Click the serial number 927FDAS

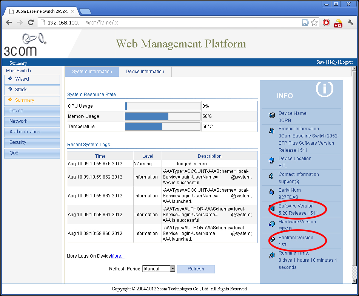tap(288, 197)
